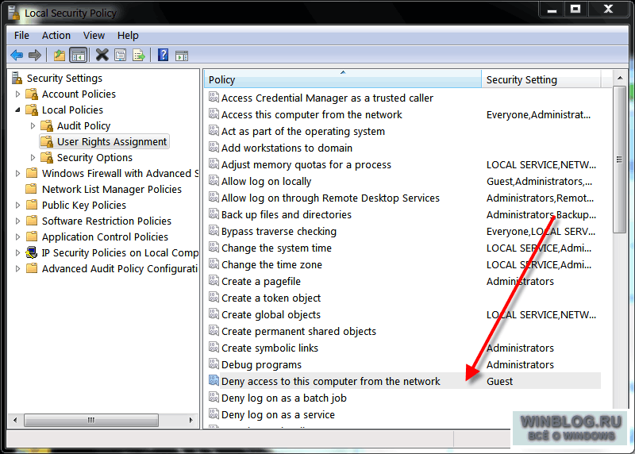Open the View menu
Screen dimensions: 635x454
(94, 36)
